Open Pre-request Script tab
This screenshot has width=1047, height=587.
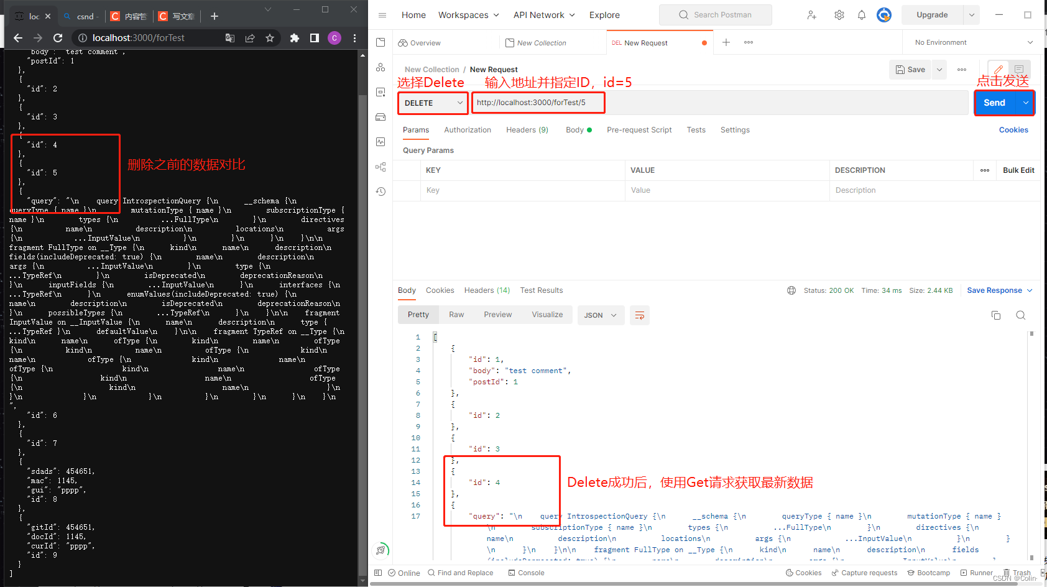click(639, 130)
